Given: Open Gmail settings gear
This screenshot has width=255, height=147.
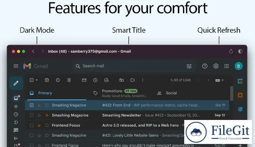Looking at the screenshot, I should coord(216,66).
